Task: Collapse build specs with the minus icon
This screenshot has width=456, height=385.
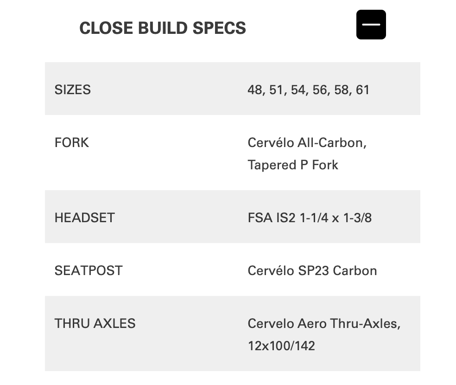Action: pos(371,25)
